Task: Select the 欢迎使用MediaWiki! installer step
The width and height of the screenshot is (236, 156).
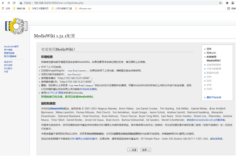Action: (x=213, y=59)
